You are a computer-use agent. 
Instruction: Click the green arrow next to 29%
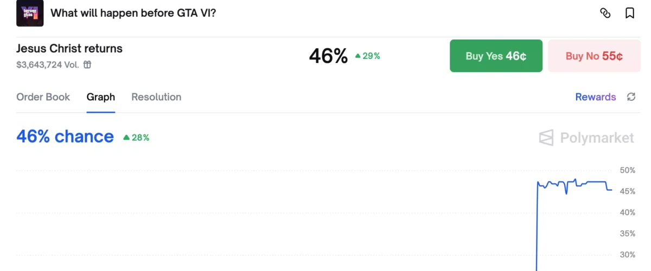[358, 56]
